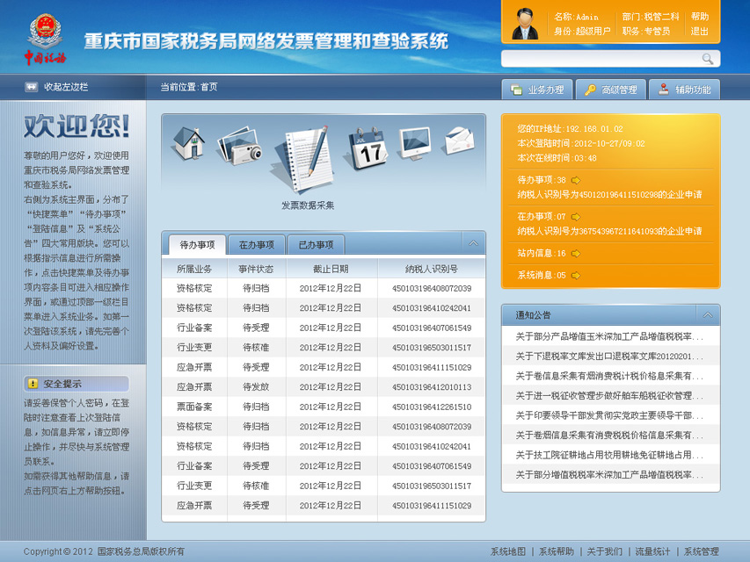This screenshot has height=562, width=750.
Task: Open notice 关于下退税率文库发出口退税率
Action: pyautogui.click(x=609, y=356)
